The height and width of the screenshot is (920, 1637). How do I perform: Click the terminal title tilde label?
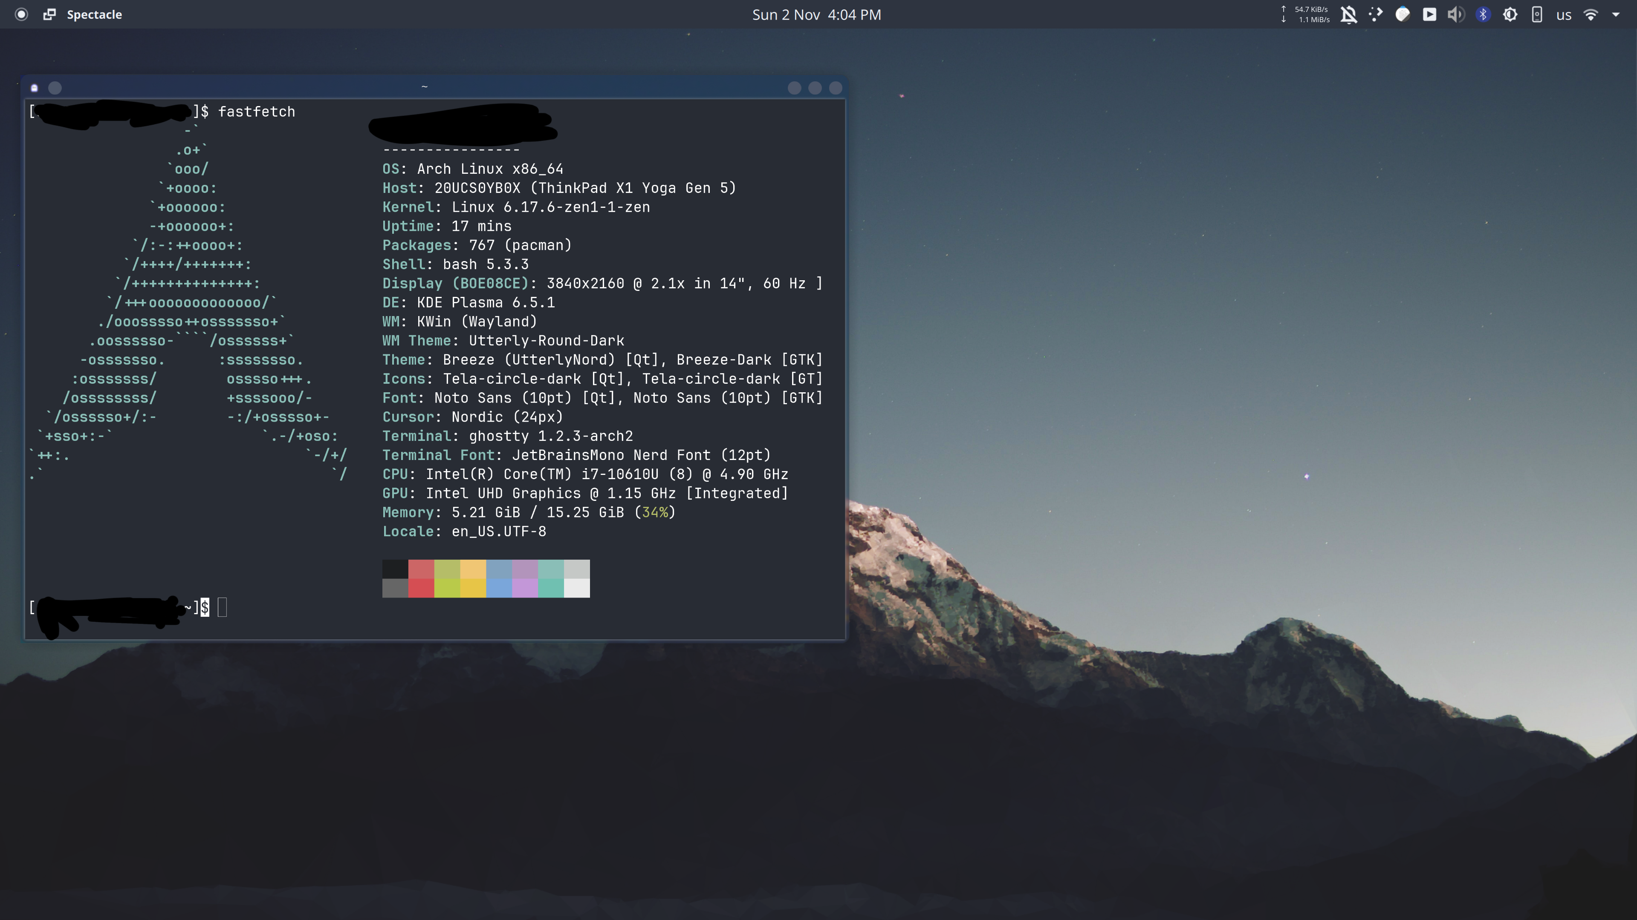click(x=425, y=86)
